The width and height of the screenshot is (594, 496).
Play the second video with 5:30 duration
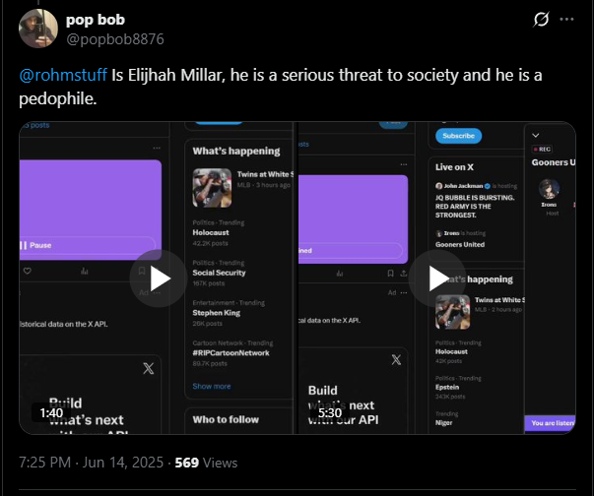click(x=437, y=279)
